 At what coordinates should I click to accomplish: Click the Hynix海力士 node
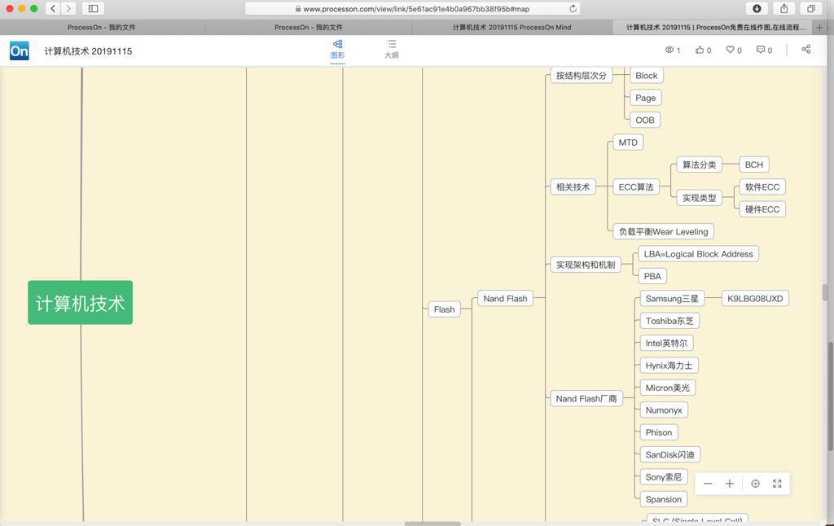pos(669,366)
